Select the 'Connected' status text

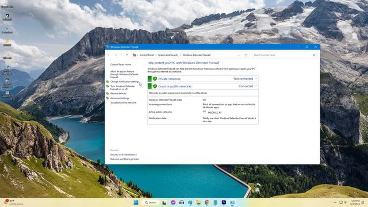246,86
